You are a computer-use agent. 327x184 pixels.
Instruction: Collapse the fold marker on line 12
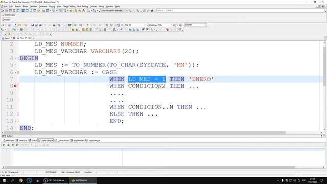18,114
